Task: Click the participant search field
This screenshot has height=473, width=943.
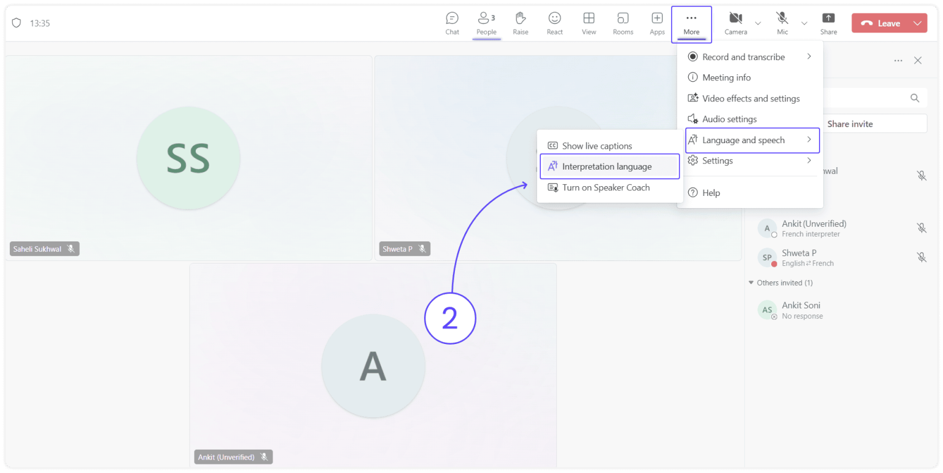Action: [x=872, y=98]
